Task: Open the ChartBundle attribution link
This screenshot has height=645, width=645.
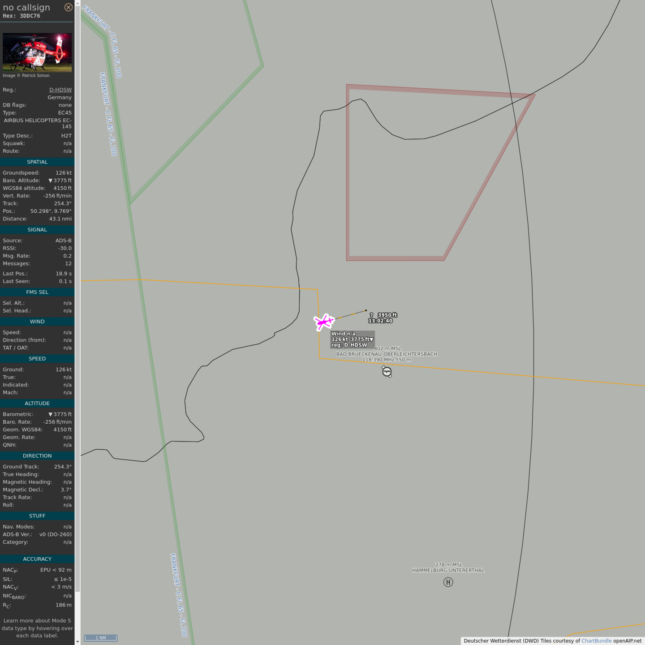Action: click(596, 641)
